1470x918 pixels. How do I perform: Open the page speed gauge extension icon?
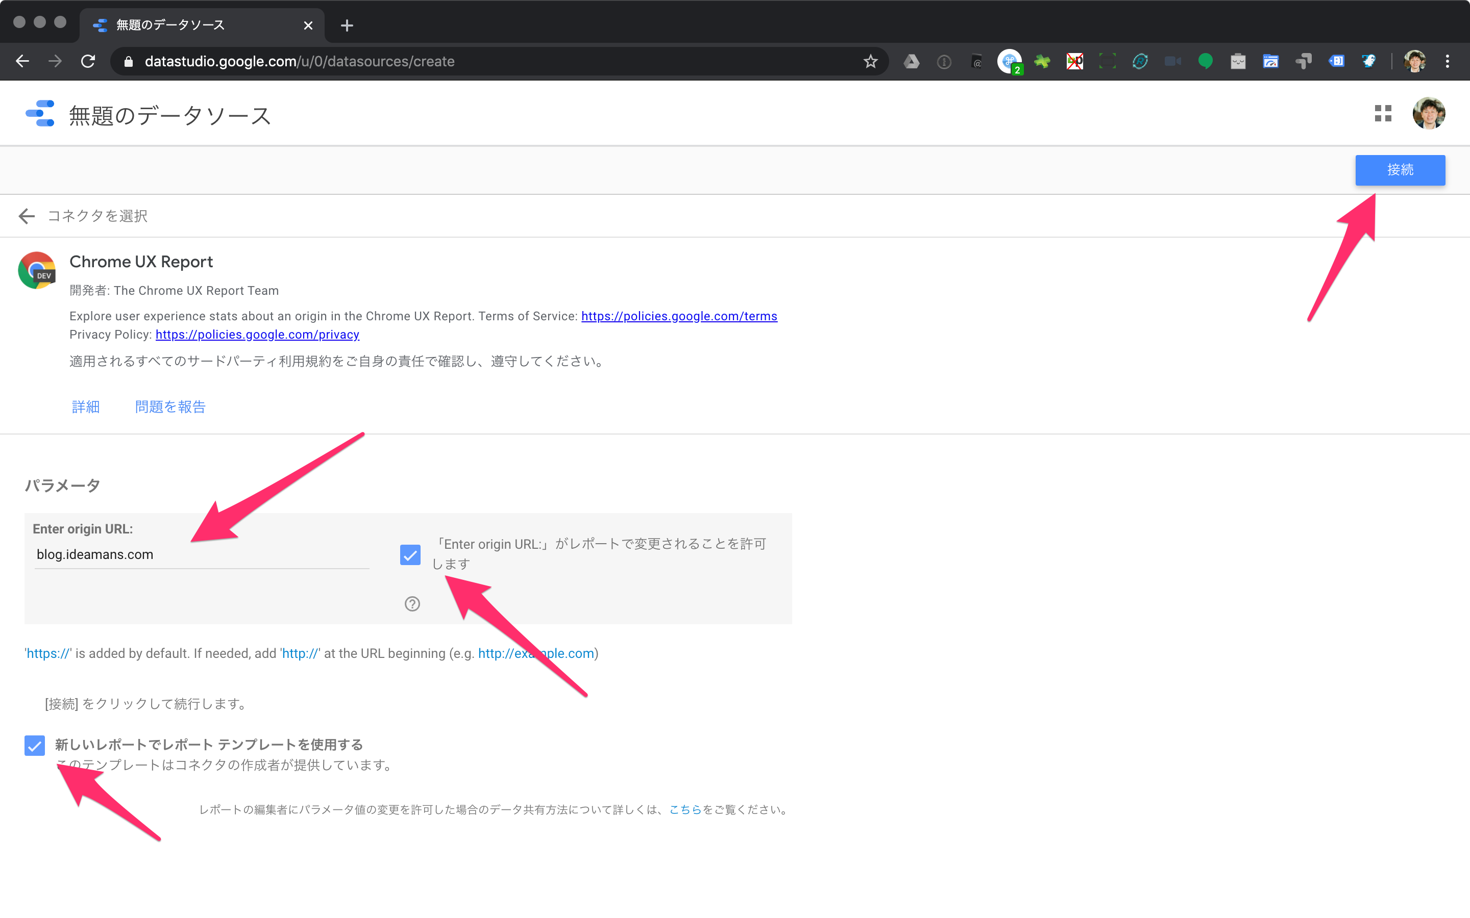1271,61
